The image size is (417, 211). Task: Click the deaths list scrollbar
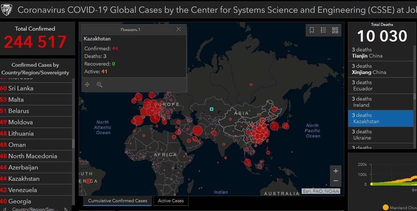(x=414, y=97)
